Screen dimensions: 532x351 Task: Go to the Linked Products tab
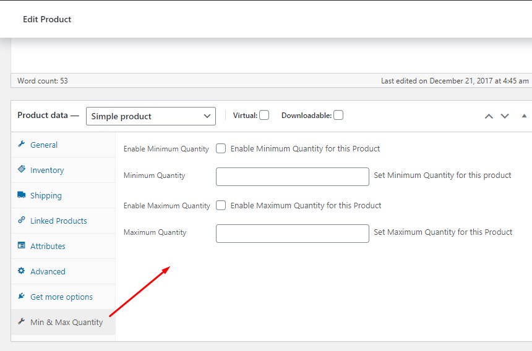coord(63,221)
